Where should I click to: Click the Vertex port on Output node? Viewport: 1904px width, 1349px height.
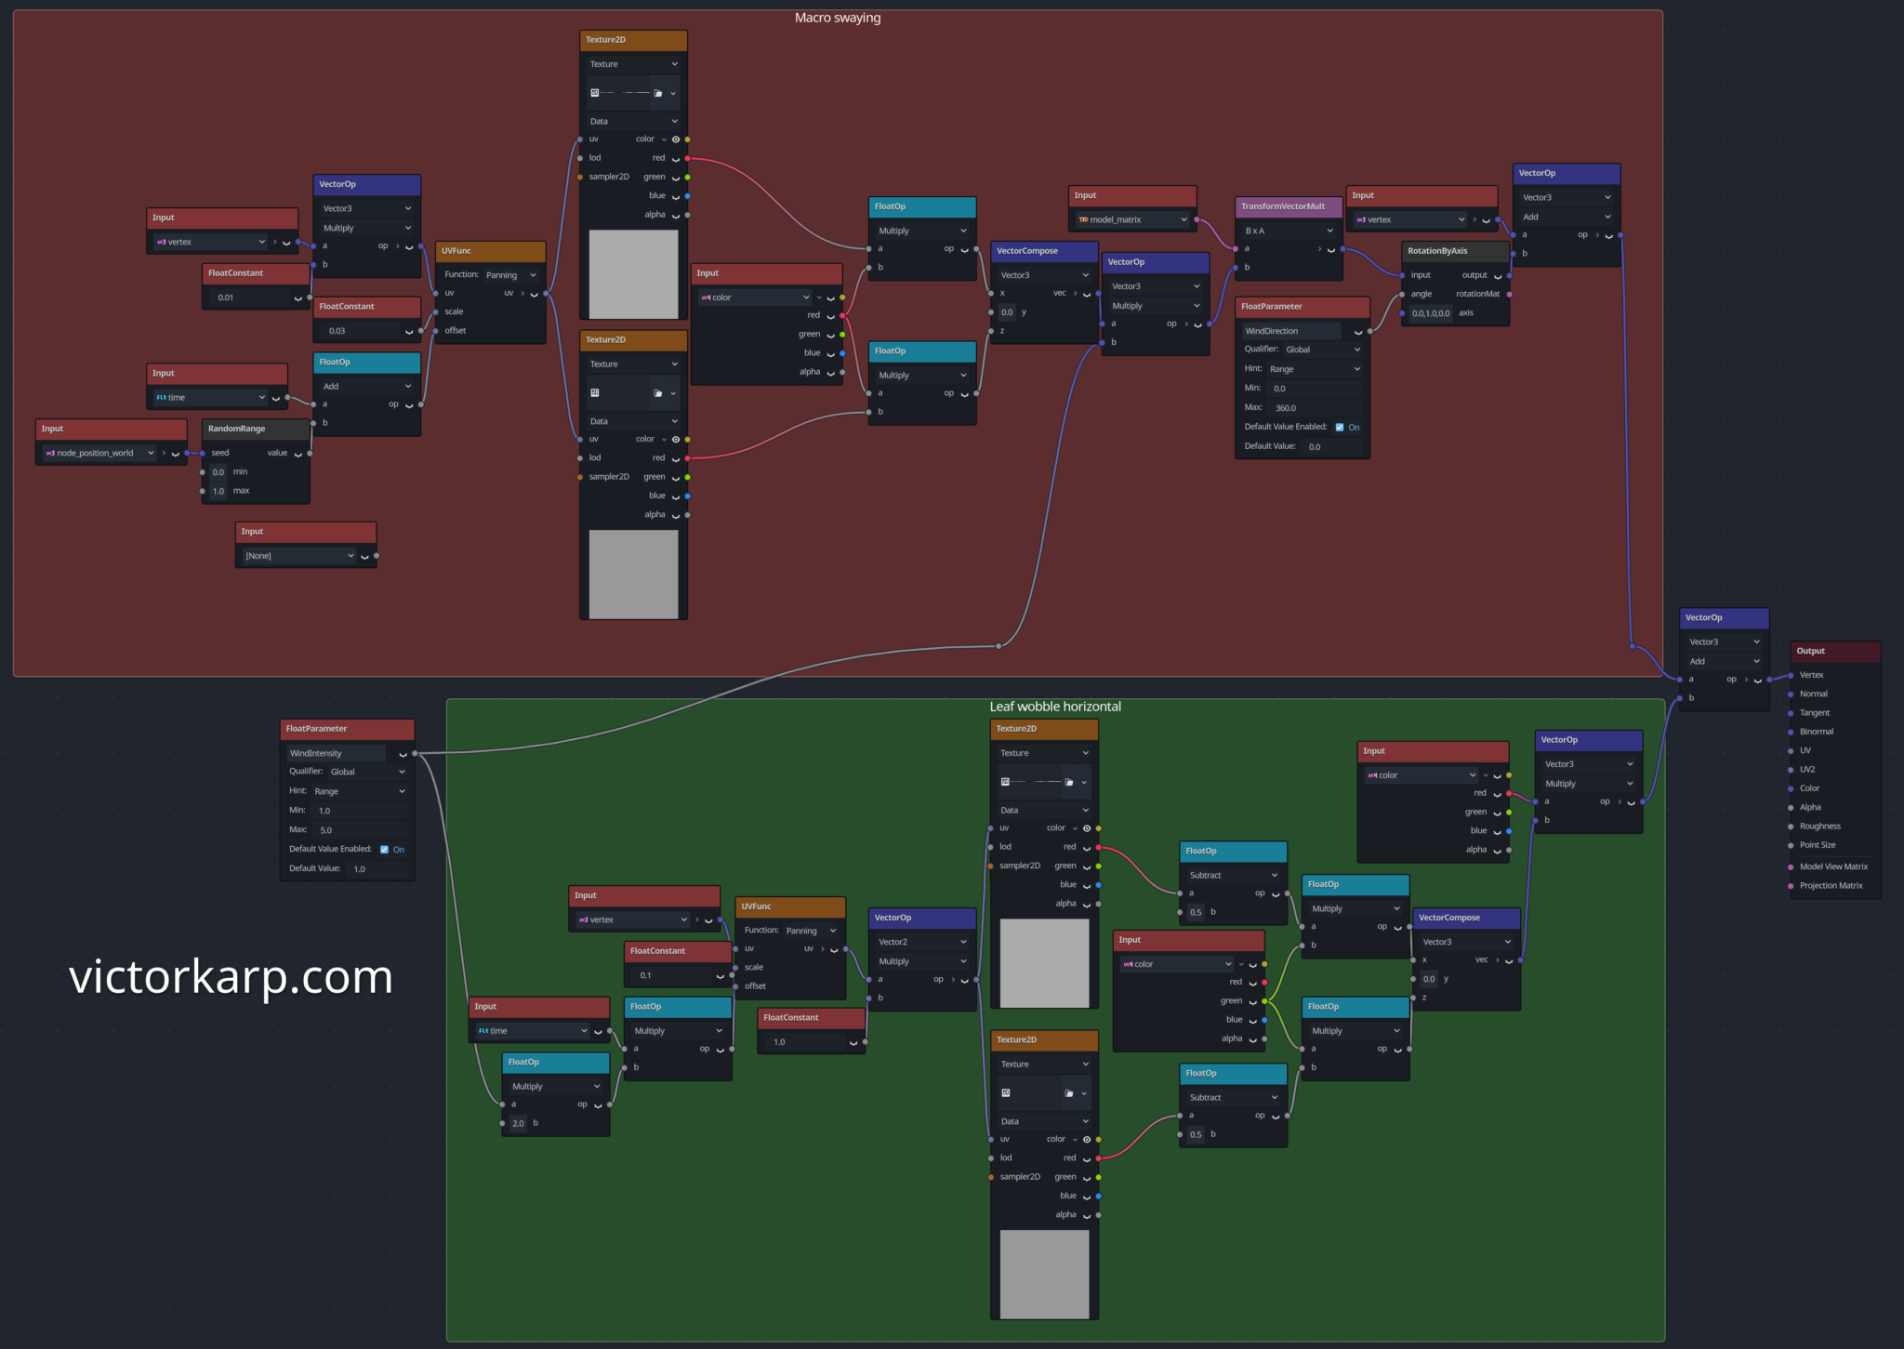[x=1791, y=675]
